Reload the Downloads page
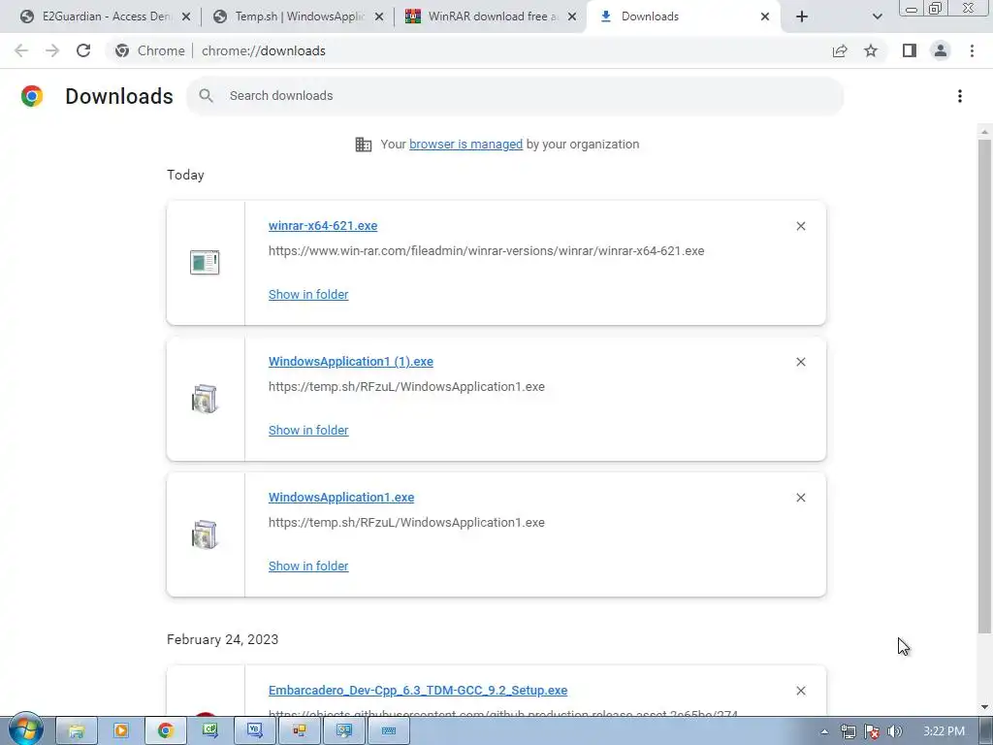The image size is (993, 745). point(83,50)
